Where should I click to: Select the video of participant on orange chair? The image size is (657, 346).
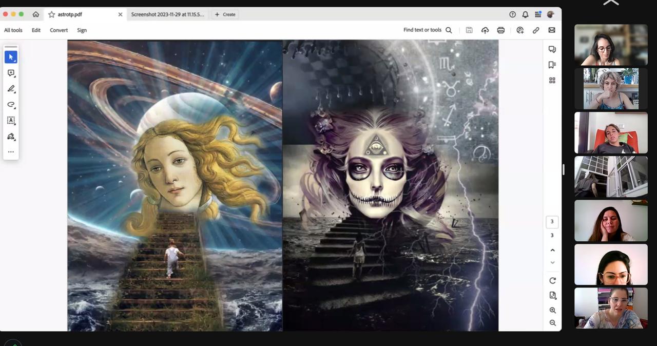611,133
